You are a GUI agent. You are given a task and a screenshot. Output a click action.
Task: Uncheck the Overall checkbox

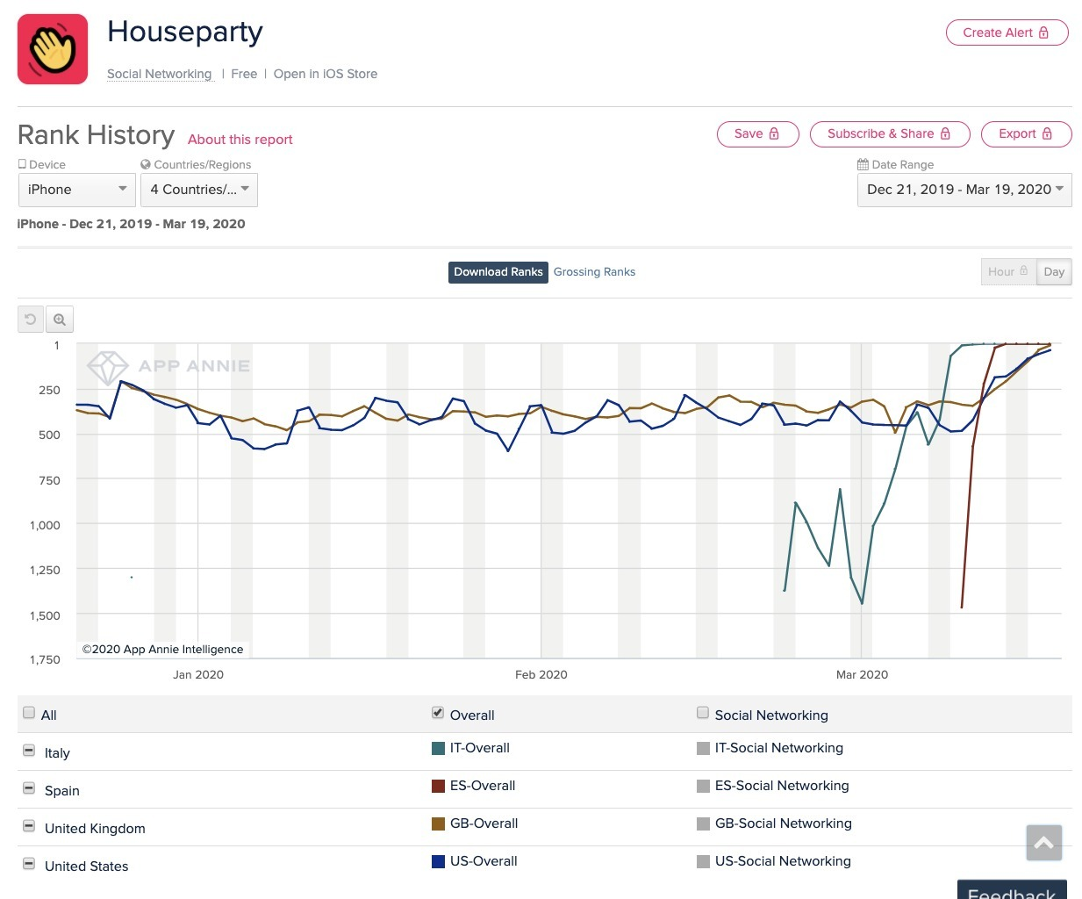click(x=438, y=713)
